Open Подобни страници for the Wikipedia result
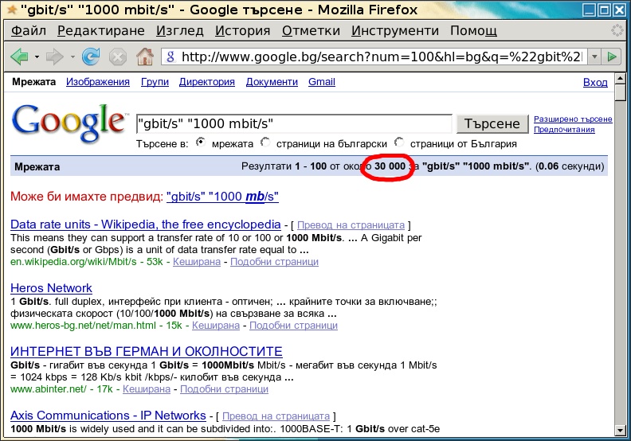 point(274,262)
